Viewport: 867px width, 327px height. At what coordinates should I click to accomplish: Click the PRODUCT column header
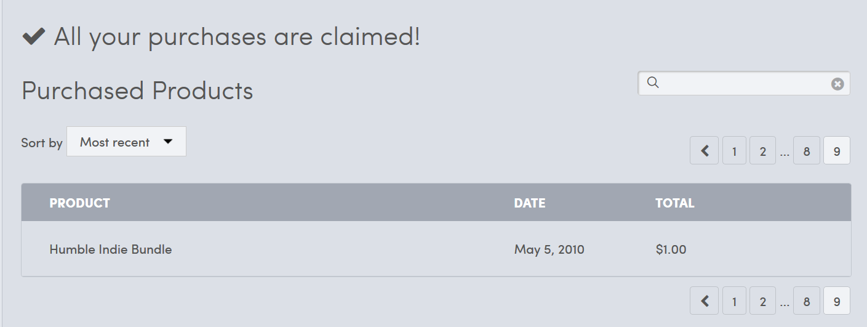click(79, 203)
